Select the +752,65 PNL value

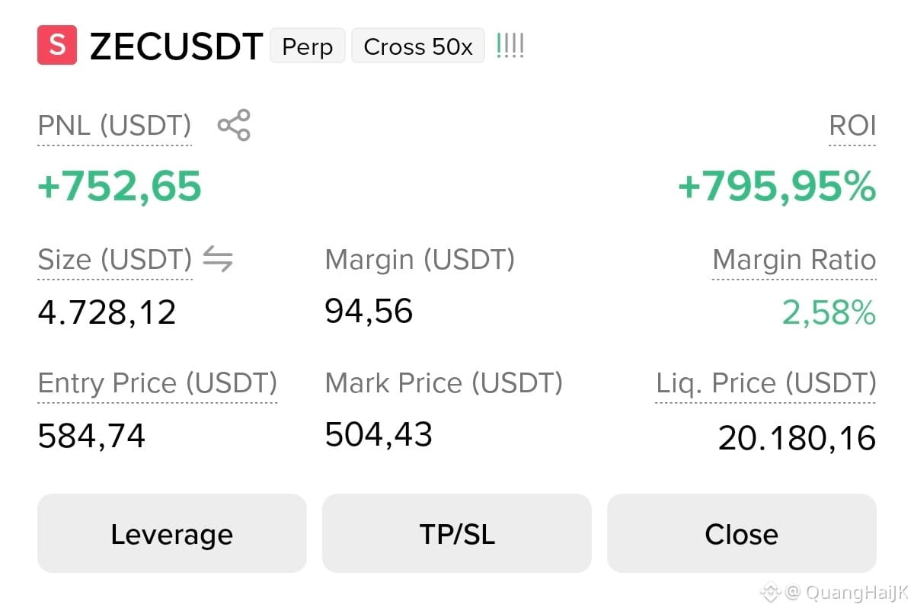[120, 187]
